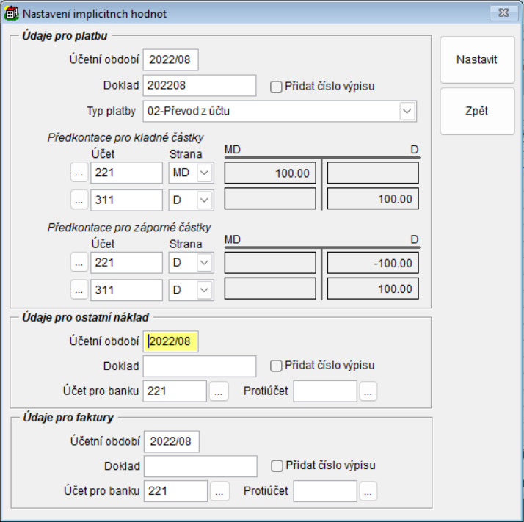Click the Zpět button
Viewport: 524px width, 522px height.
click(477, 112)
